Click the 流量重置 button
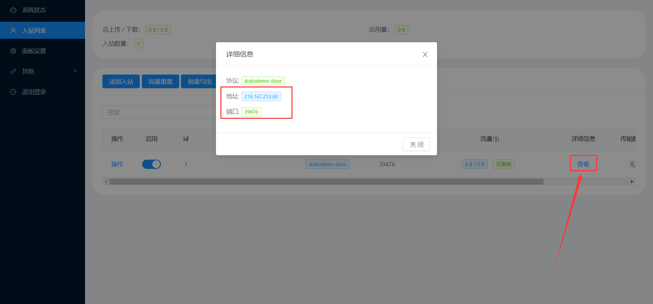The image size is (653, 304). [x=161, y=82]
